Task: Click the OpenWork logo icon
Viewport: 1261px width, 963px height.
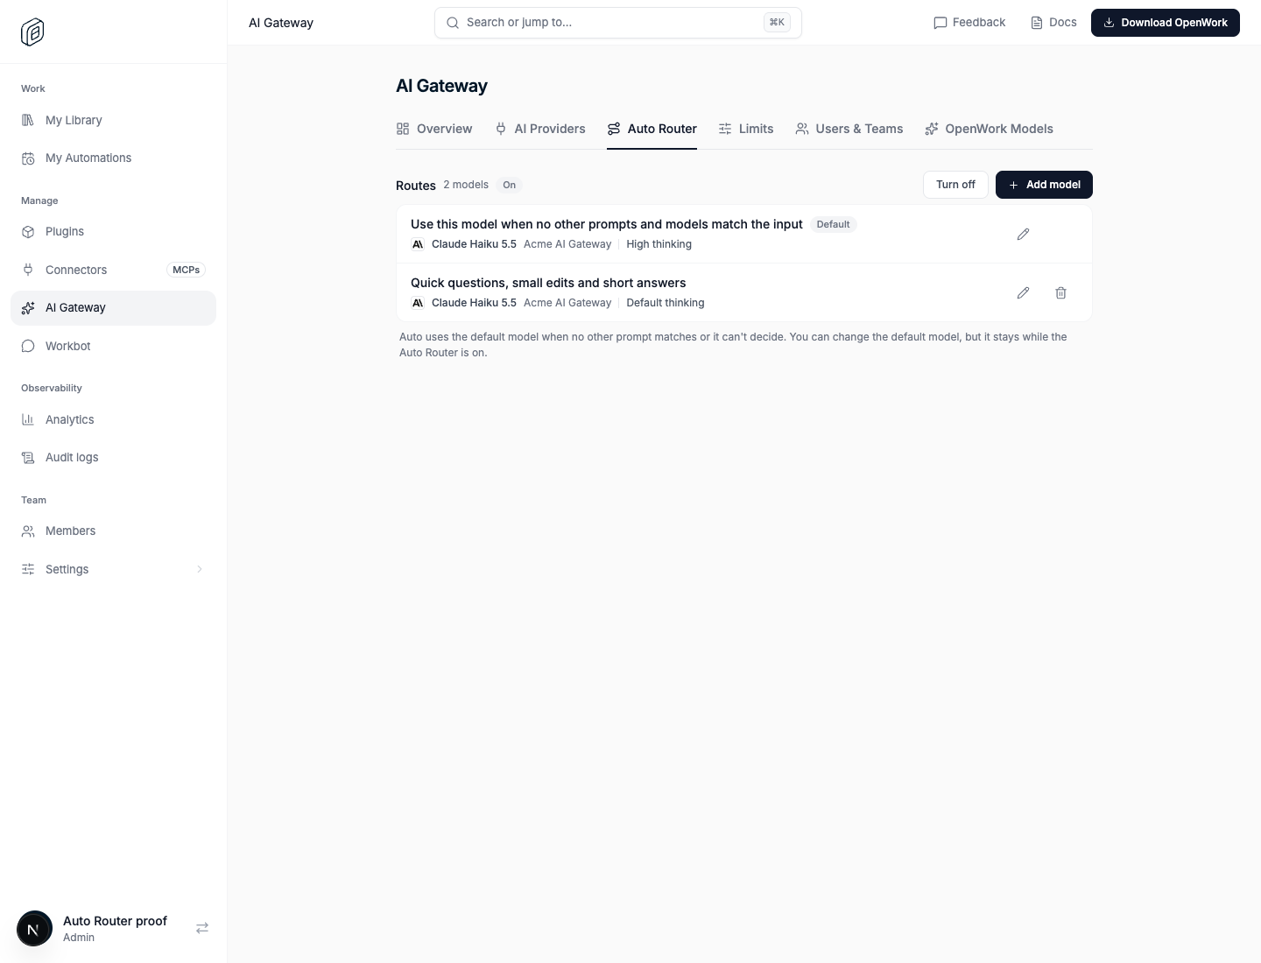Action: [32, 32]
